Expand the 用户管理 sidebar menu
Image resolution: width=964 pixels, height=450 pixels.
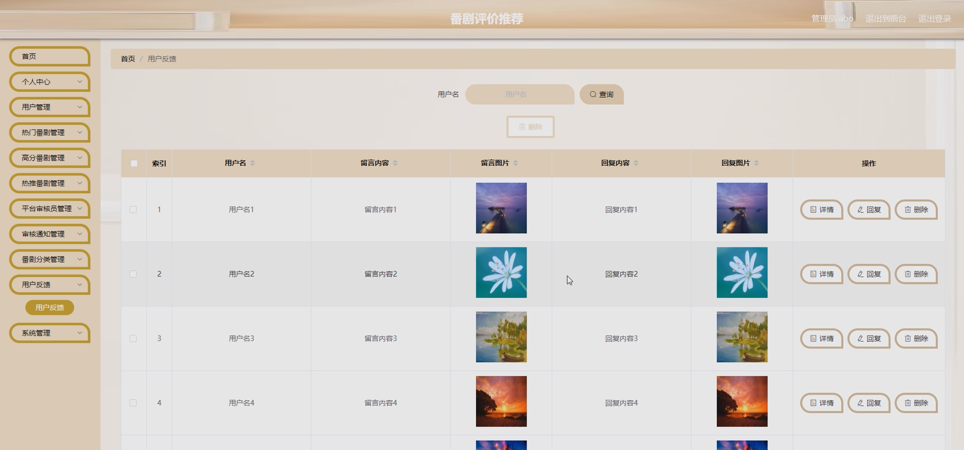tap(50, 107)
